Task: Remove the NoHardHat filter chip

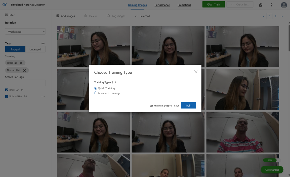Action: (24, 70)
